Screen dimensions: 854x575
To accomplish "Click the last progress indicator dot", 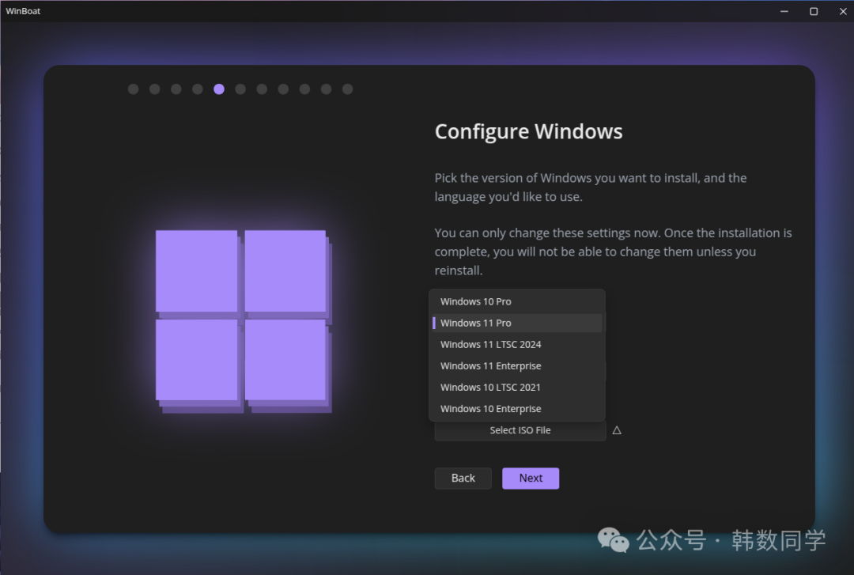I will pyautogui.click(x=347, y=89).
